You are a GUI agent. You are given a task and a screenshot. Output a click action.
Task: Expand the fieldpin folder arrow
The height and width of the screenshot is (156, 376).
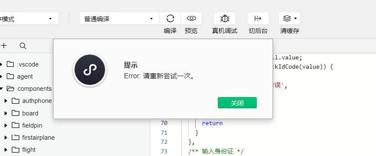click(x=6, y=125)
